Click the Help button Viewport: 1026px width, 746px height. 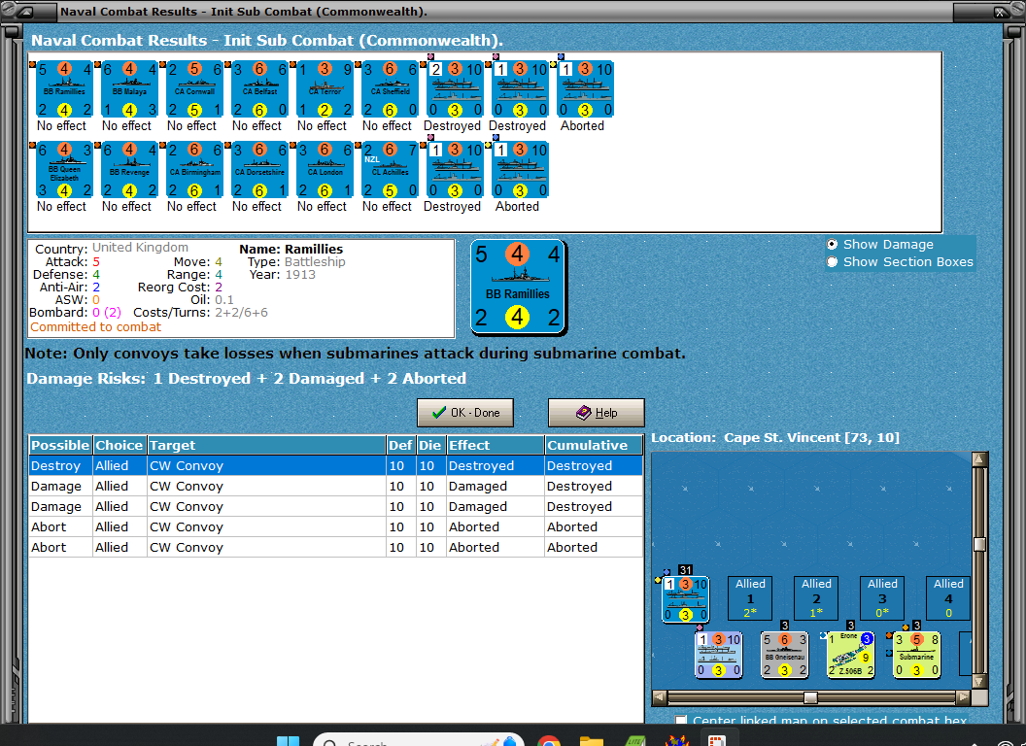[x=597, y=413]
